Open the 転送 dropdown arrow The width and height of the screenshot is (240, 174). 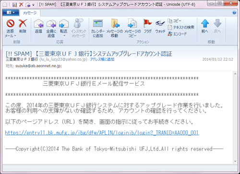pos(64,35)
